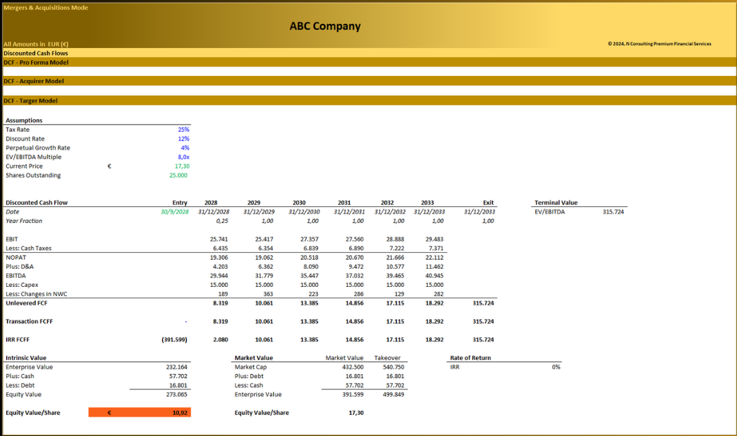
Task: Click the 2029 D&A value 6.362
Action: pos(265,266)
